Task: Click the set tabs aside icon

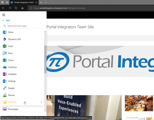Action: (7, 2)
